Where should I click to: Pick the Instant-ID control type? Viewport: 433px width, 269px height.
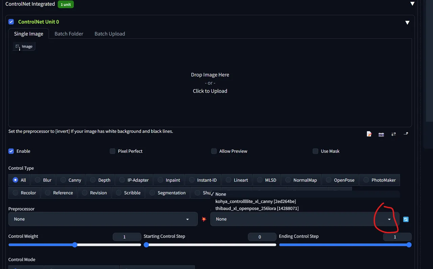pos(203,180)
